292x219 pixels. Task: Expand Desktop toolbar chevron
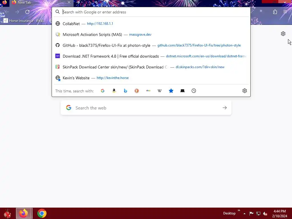(239, 210)
